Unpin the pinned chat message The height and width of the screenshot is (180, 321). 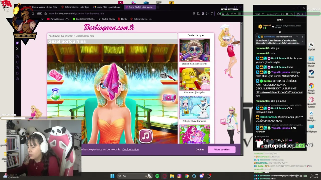tap(297, 37)
